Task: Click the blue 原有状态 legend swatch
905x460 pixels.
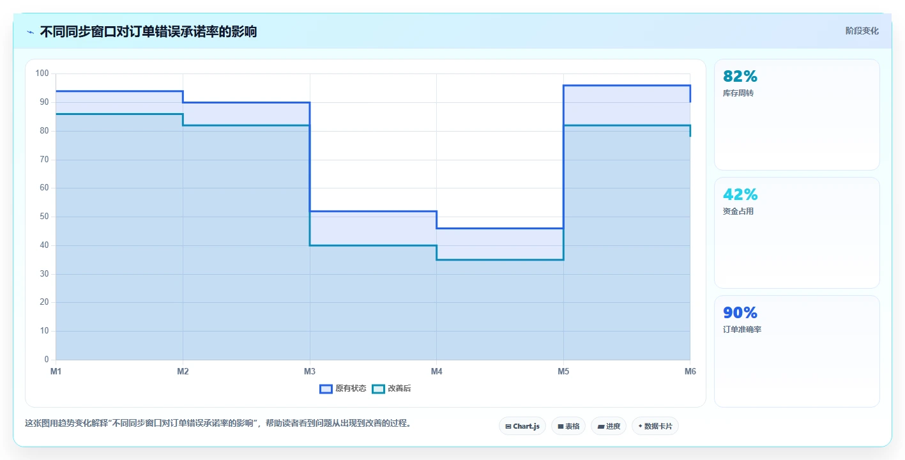Action: tap(326, 388)
